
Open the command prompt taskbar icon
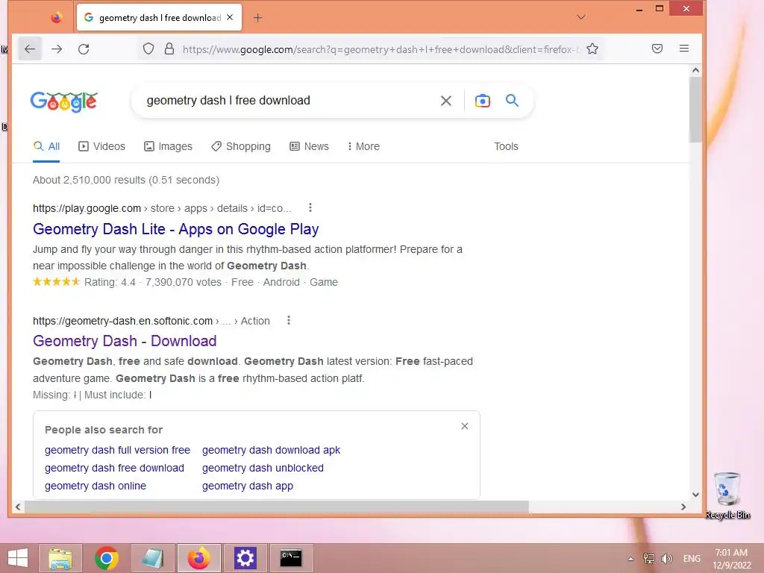(x=291, y=558)
